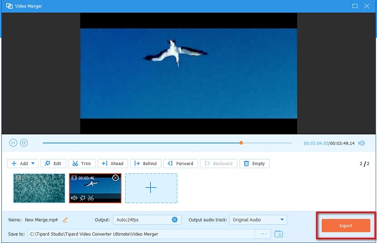Select the first teal texture clip thumbnail
Image resolution: width=377 pixels, height=243 pixels.
point(39,188)
